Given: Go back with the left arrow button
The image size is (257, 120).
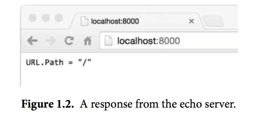Looking at the screenshot, I should pos(32,41).
